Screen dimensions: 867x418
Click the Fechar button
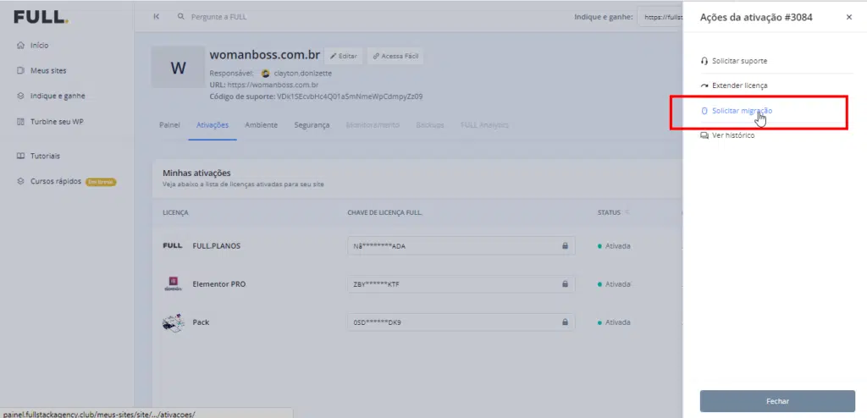(777, 401)
